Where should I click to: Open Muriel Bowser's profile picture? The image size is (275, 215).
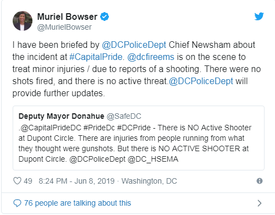click(23, 21)
